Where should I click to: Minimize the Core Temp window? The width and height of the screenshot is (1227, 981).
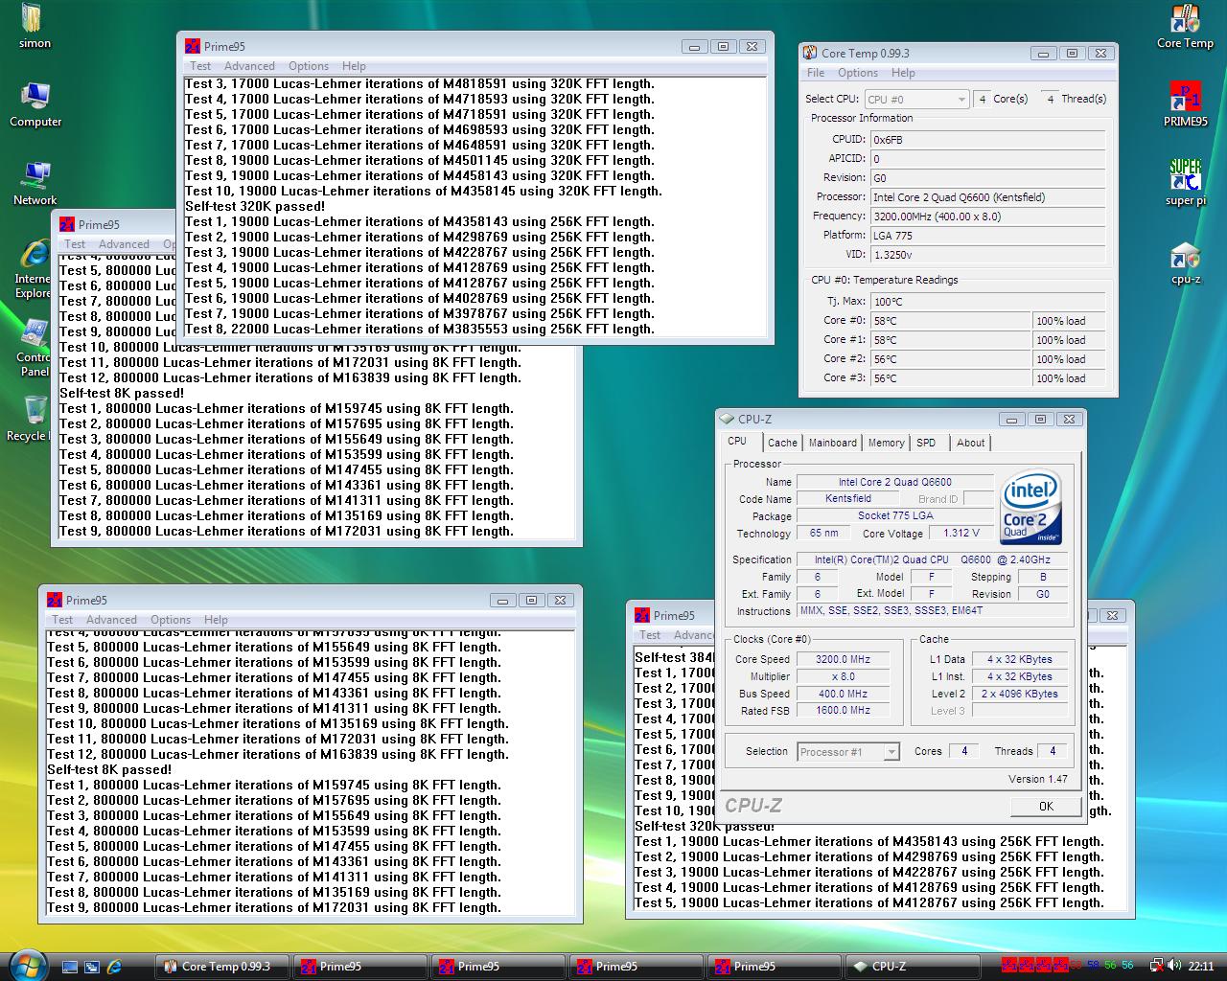pyautogui.click(x=1043, y=54)
